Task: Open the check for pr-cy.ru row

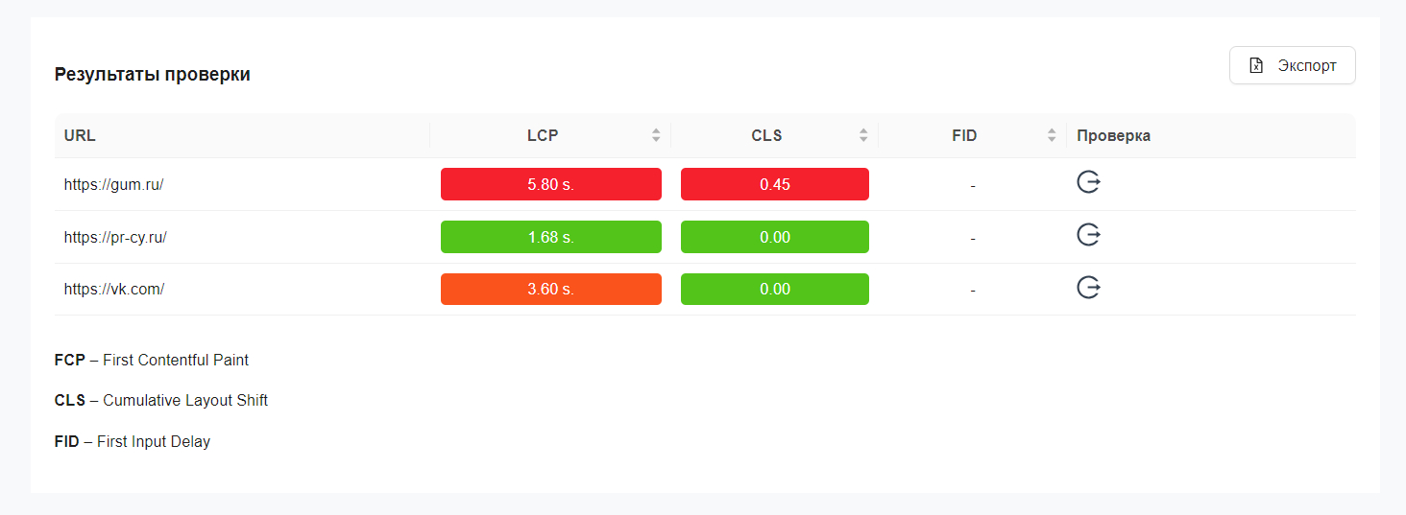Action: (x=1088, y=235)
